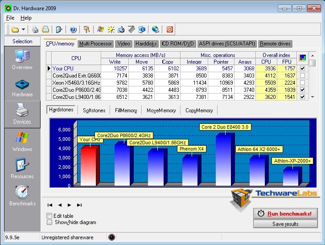325x245 pixels.
Task: Select the MoveMemory chart tab
Action: [x=161, y=110]
